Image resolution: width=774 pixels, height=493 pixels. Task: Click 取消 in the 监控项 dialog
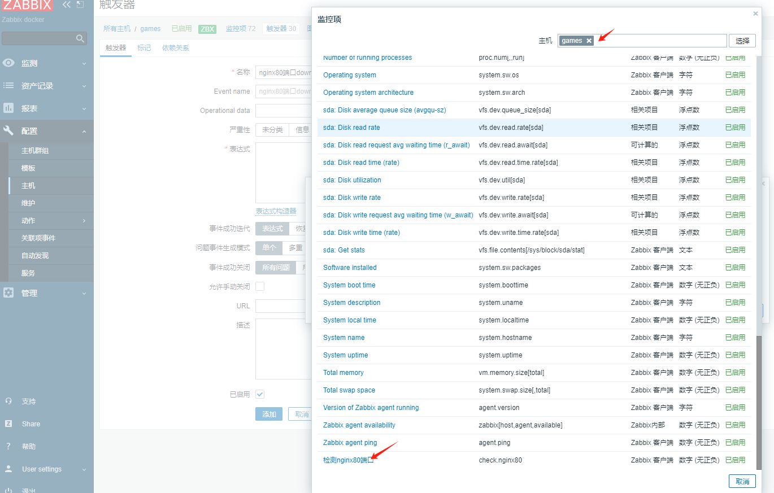click(742, 481)
